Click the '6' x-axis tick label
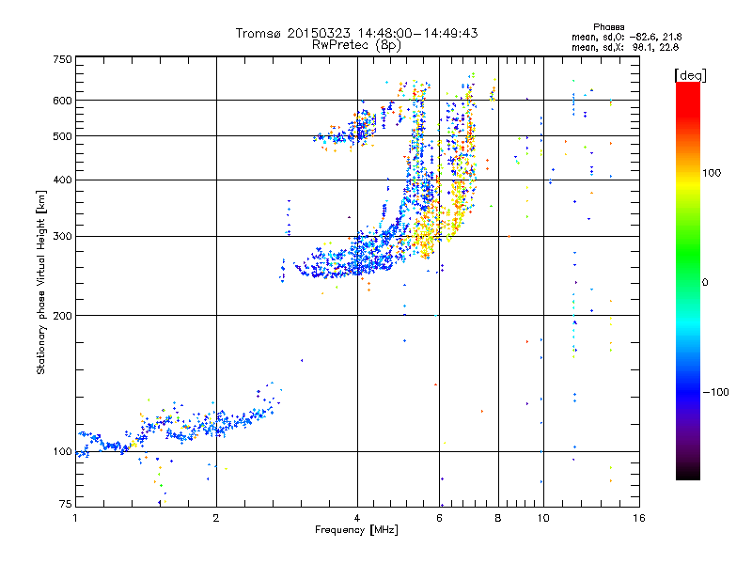This screenshot has width=752, height=564. pyautogui.click(x=439, y=518)
